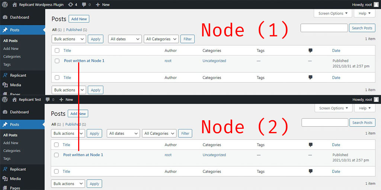Sort by comments icon in Node 1 footer row
The height and width of the screenshot is (190, 381).
[x=310, y=77]
